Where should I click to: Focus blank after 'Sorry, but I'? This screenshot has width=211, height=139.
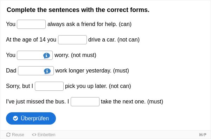click(x=49, y=86)
